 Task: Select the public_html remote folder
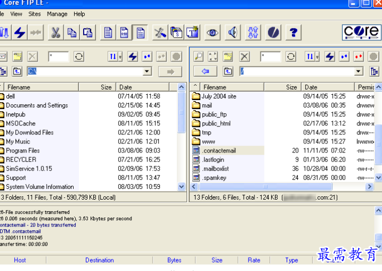tap(216, 124)
